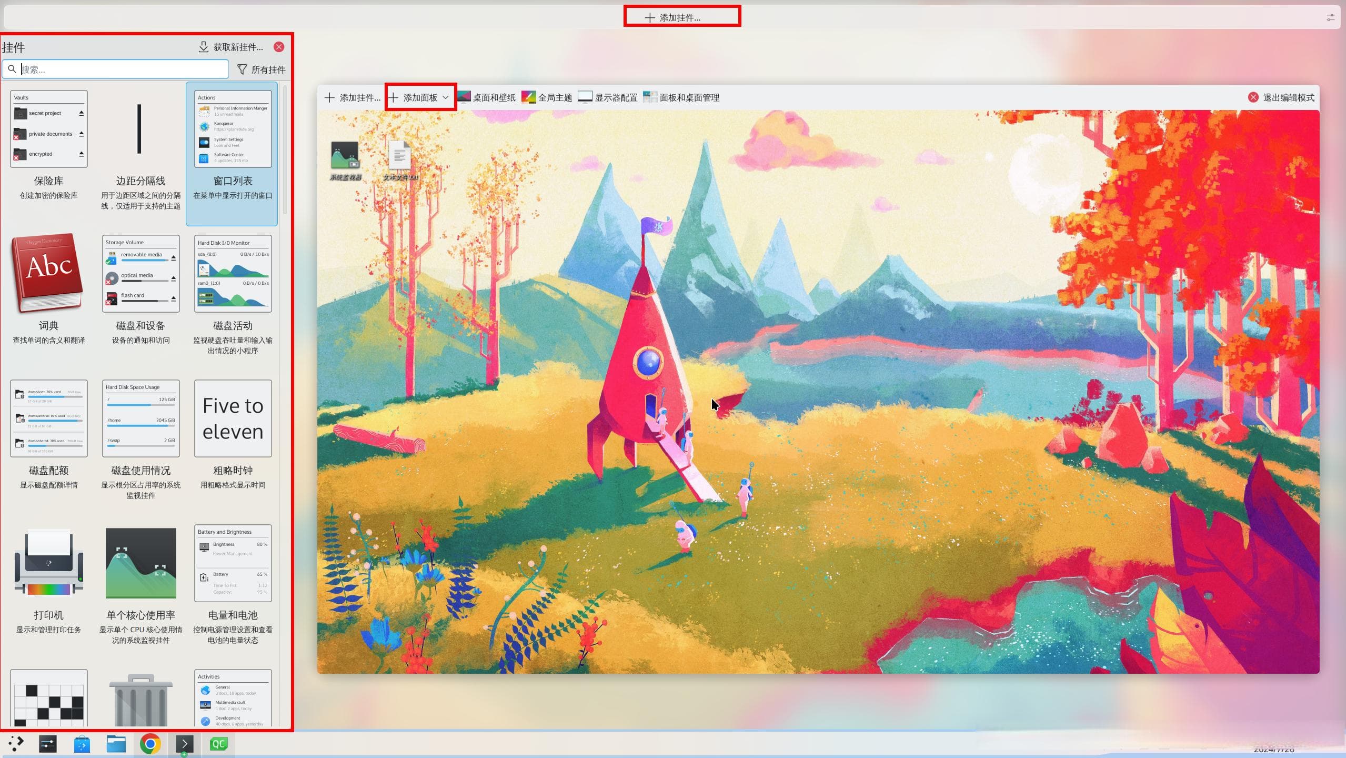Select the 磁盘和设备 widget
Image resolution: width=1346 pixels, height=758 pixels.
(x=140, y=297)
